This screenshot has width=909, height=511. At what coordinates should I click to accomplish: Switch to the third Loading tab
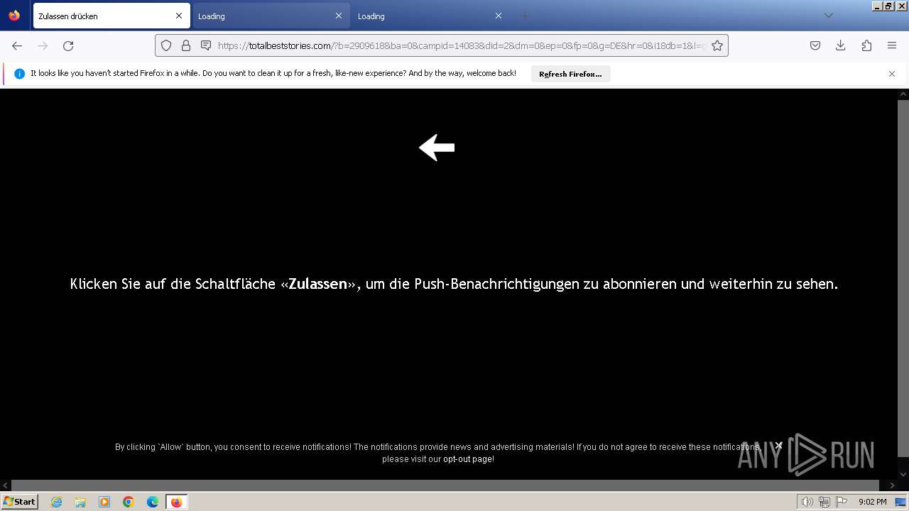(x=430, y=16)
